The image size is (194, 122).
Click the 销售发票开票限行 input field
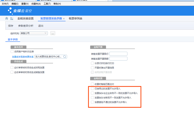tap(118, 54)
